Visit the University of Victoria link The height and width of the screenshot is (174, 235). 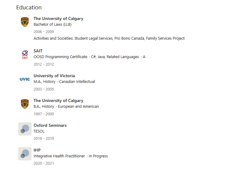tap(54, 76)
